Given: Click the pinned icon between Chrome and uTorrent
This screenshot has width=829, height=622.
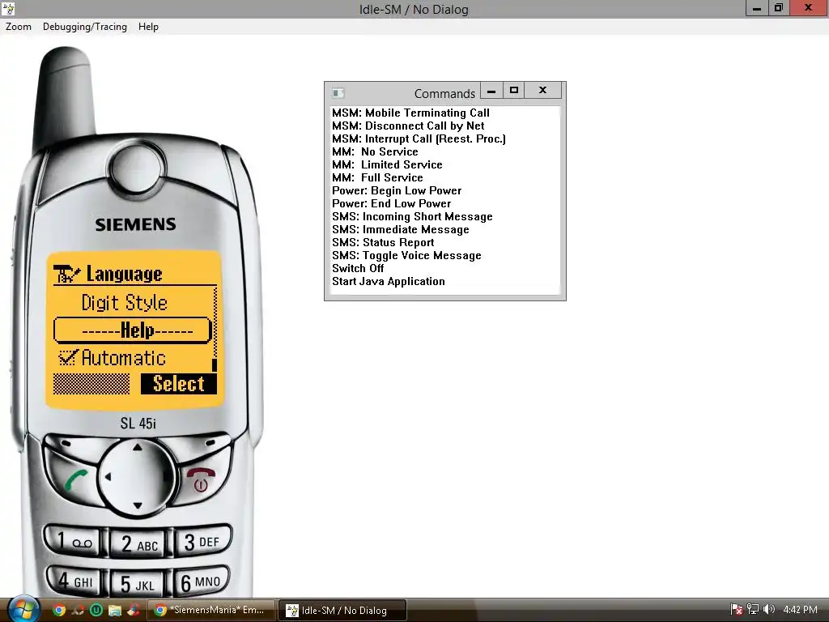Looking at the screenshot, I should (78, 610).
